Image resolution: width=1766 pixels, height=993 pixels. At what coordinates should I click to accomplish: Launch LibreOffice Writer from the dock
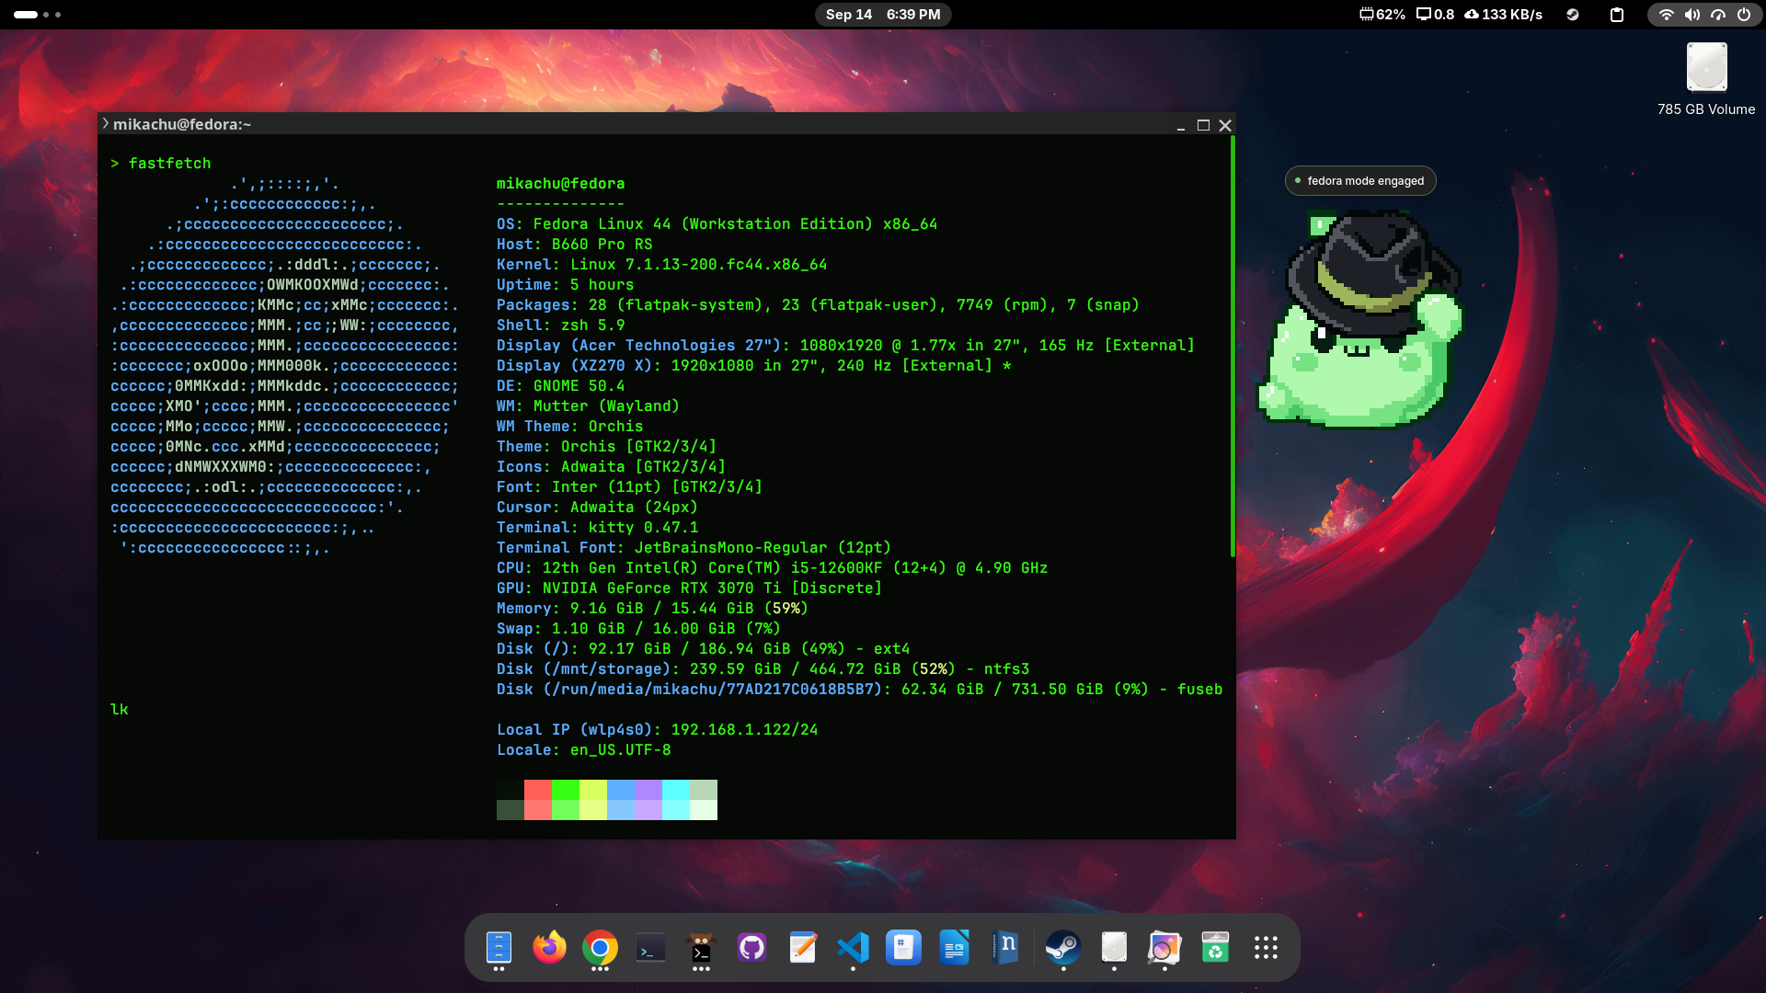[x=954, y=947]
